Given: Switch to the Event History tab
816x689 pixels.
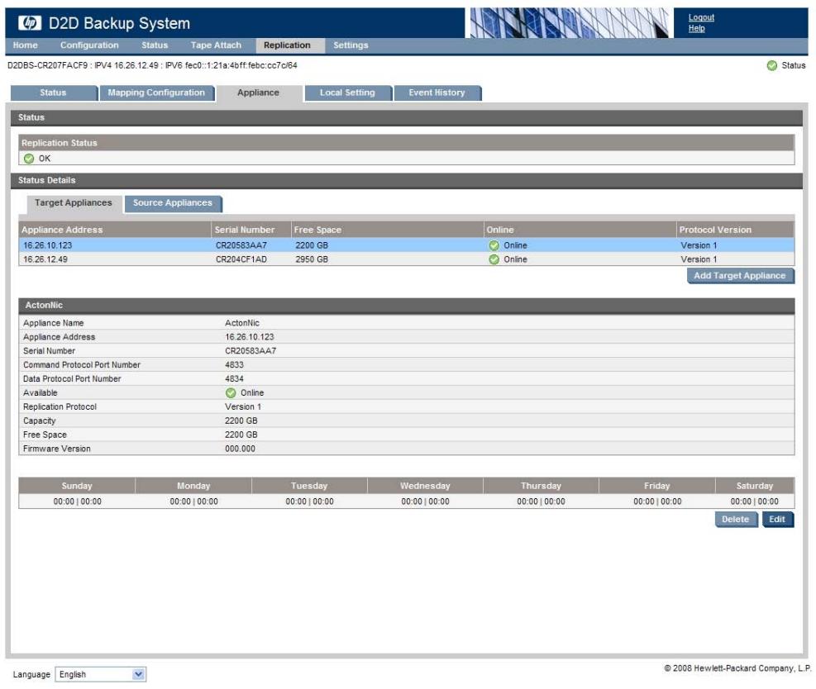Looking at the screenshot, I should pyautogui.click(x=437, y=93).
